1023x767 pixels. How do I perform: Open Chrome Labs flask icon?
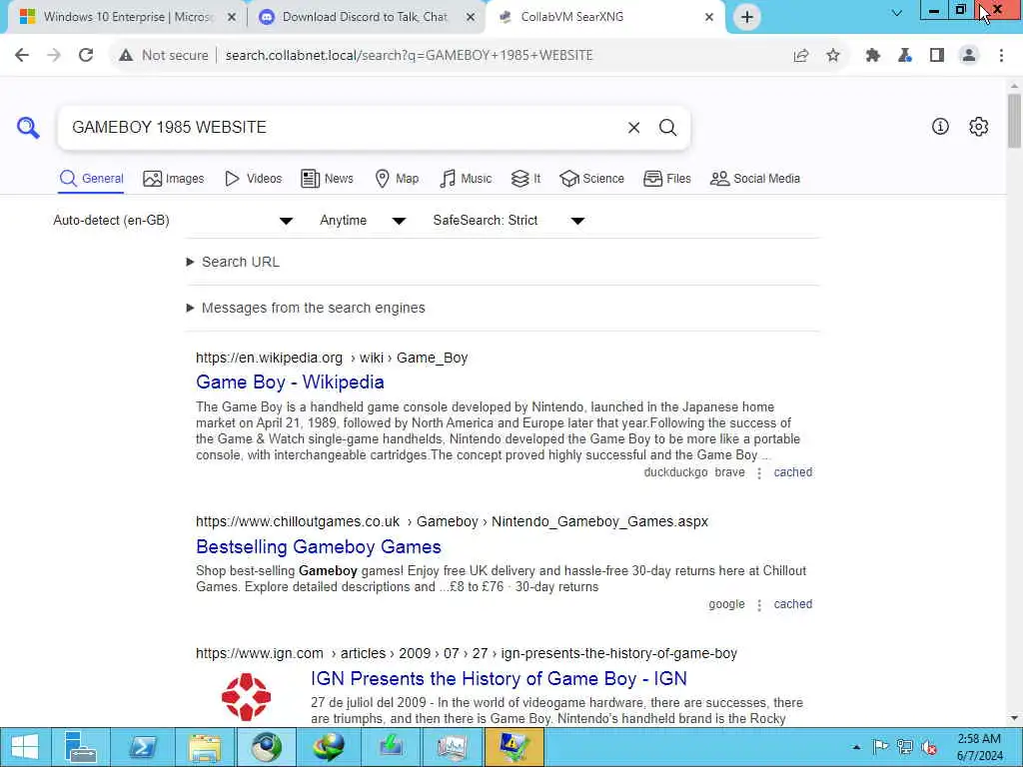pos(905,56)
